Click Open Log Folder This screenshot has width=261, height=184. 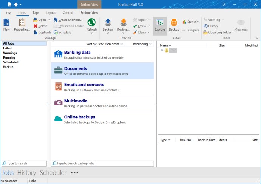217,32
